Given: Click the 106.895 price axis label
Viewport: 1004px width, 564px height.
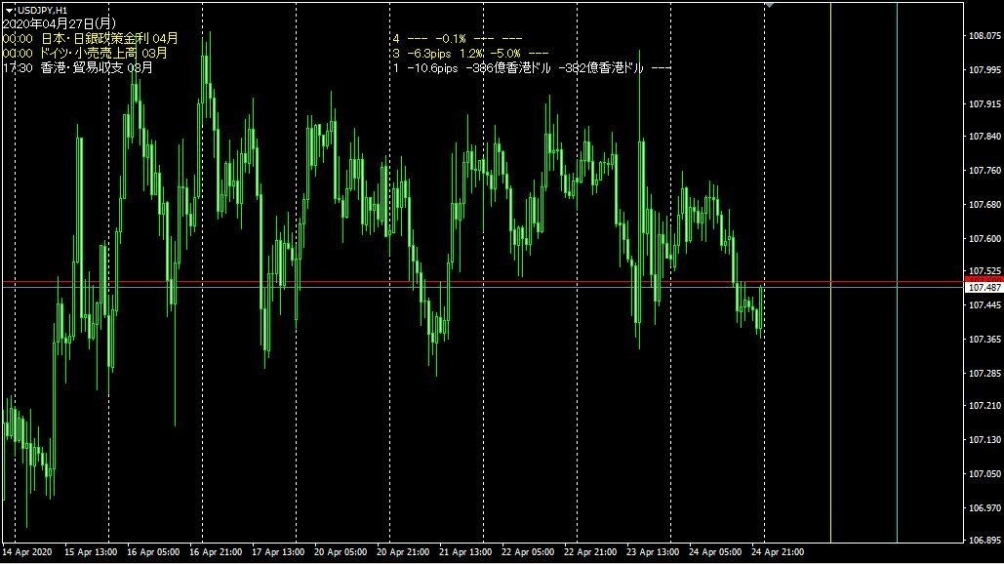Looking at the screenshot, I should pyautogui.click(x=984, y=541).
